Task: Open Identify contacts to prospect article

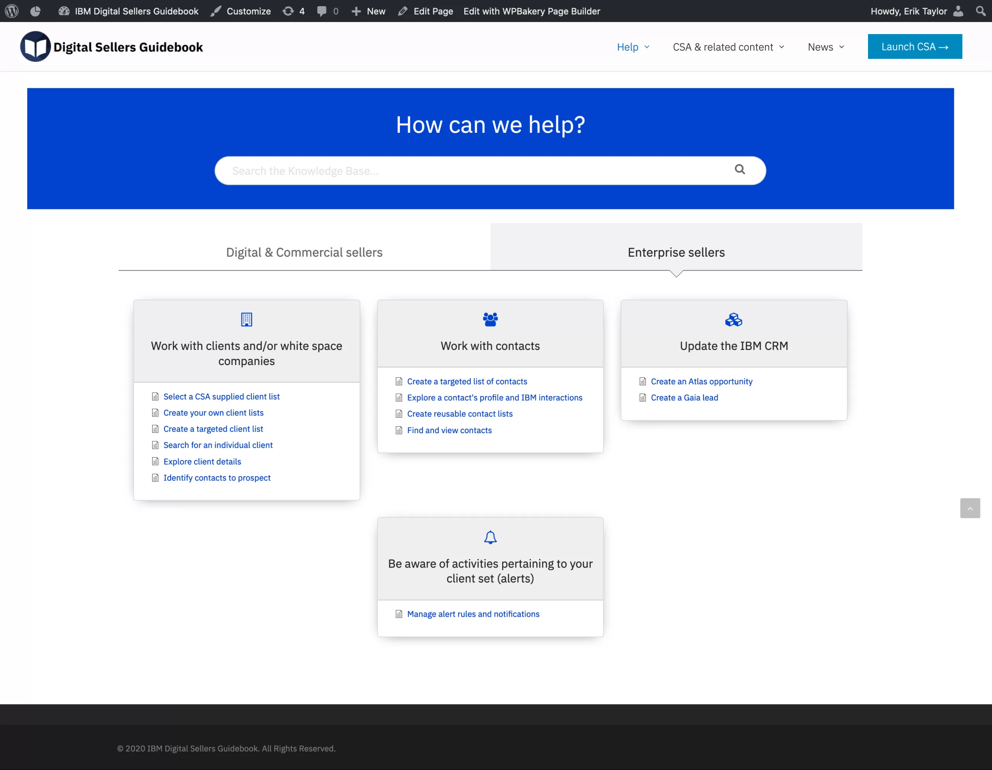Action: tap(217, 478)
